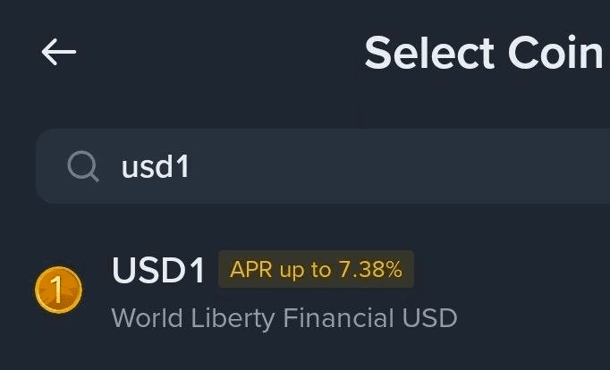Click the magnifying glass search icon
The width and height of the screenshot is (610, 370).
coord(83,165)
